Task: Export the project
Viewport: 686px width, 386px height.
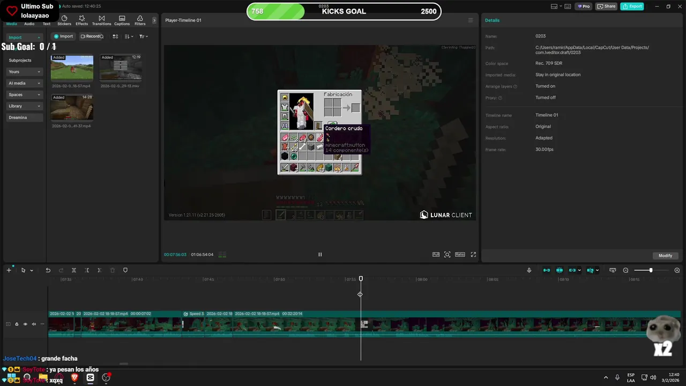Action: coord(632,6)
